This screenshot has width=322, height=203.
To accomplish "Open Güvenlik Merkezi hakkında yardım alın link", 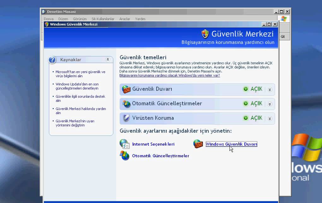I will (x=80, y=111).
